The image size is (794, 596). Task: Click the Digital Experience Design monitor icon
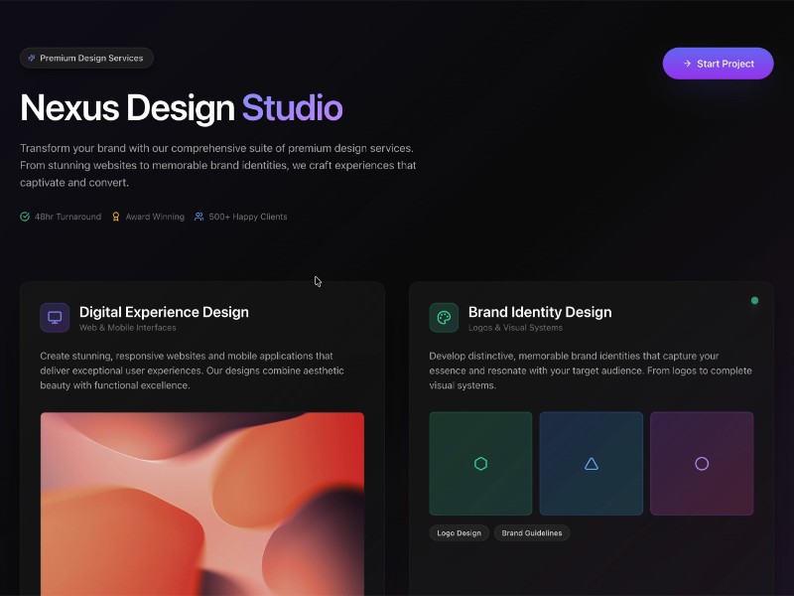[53, 316]
